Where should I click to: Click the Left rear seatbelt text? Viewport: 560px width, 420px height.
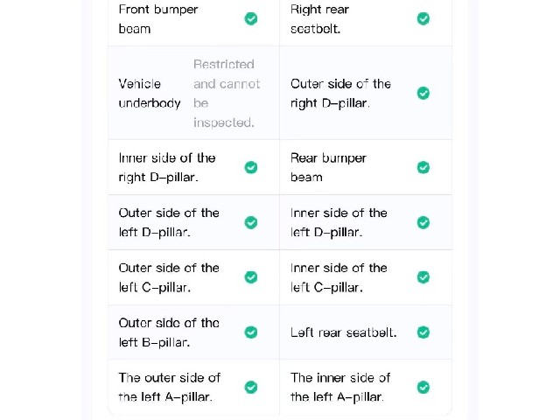pyautogui.click(x=344, y=332)
